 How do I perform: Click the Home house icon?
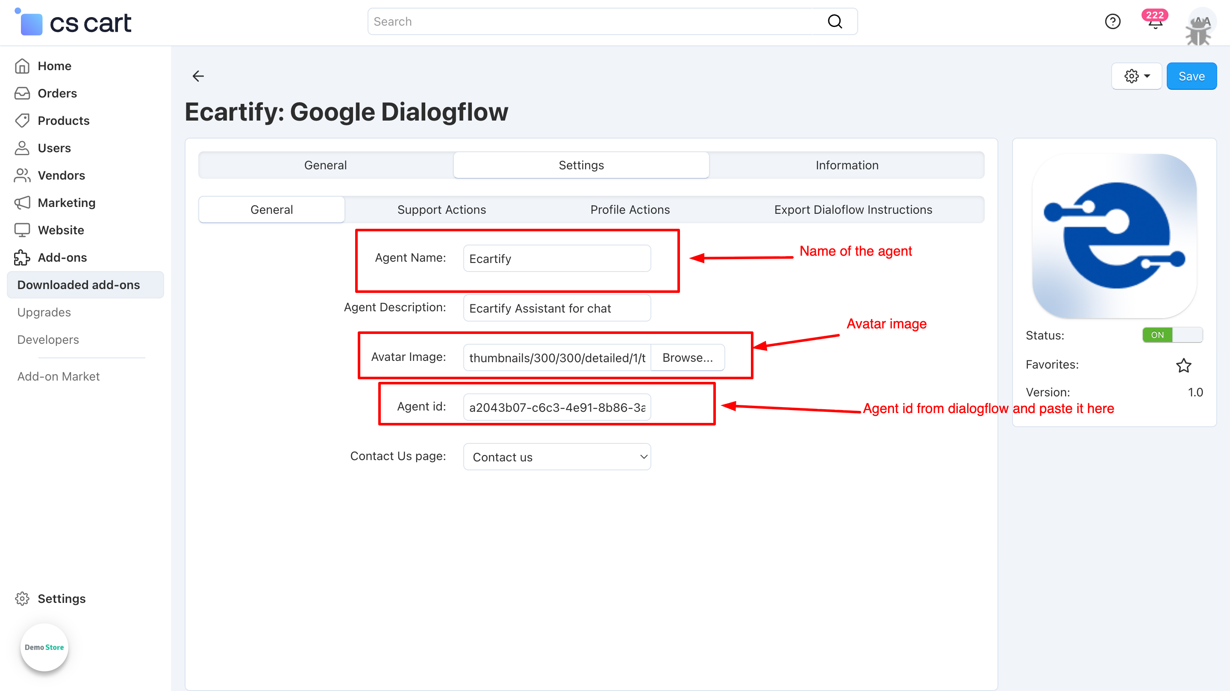tap(22, 66)
